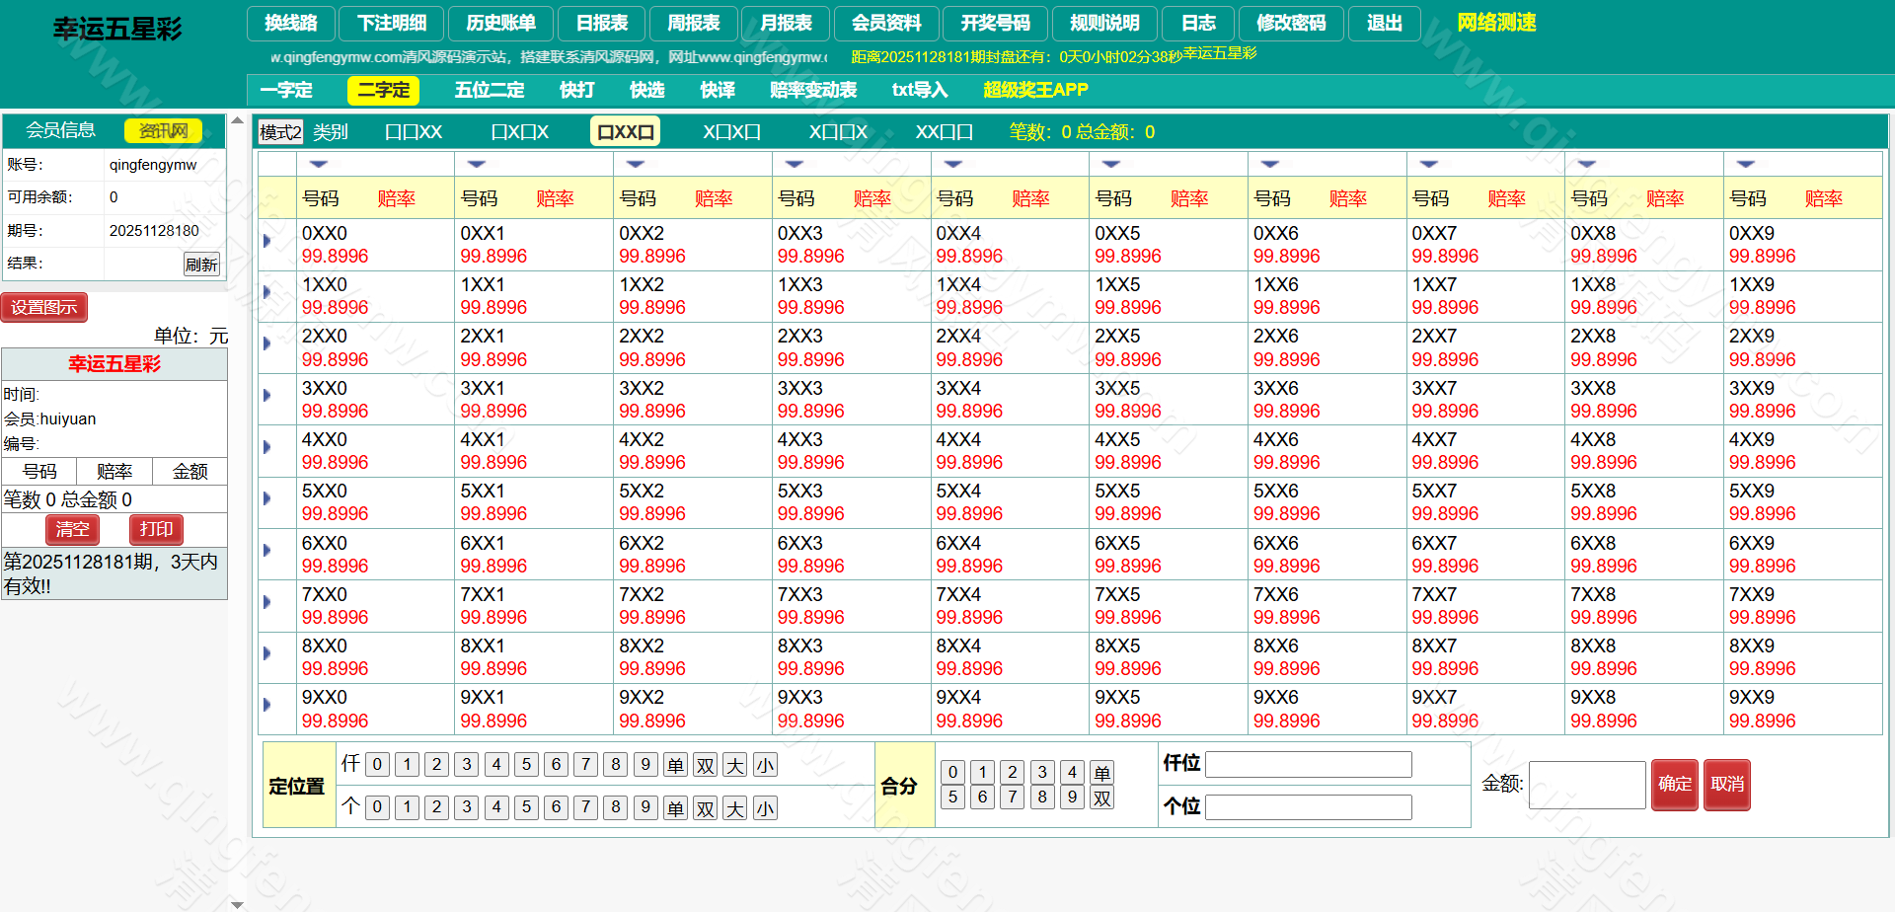
Task: Click the 资讯网 yellow badge
Action: tap(163, 130)
